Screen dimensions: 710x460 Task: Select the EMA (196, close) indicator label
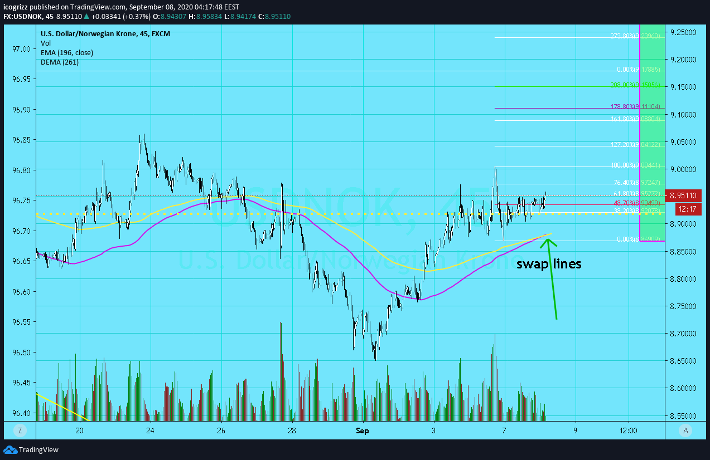(67, 52)
